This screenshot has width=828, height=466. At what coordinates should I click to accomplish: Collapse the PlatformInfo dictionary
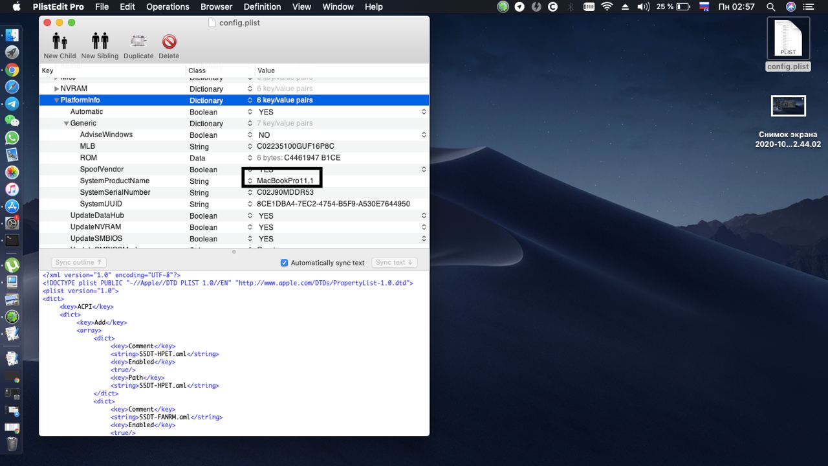57,100
